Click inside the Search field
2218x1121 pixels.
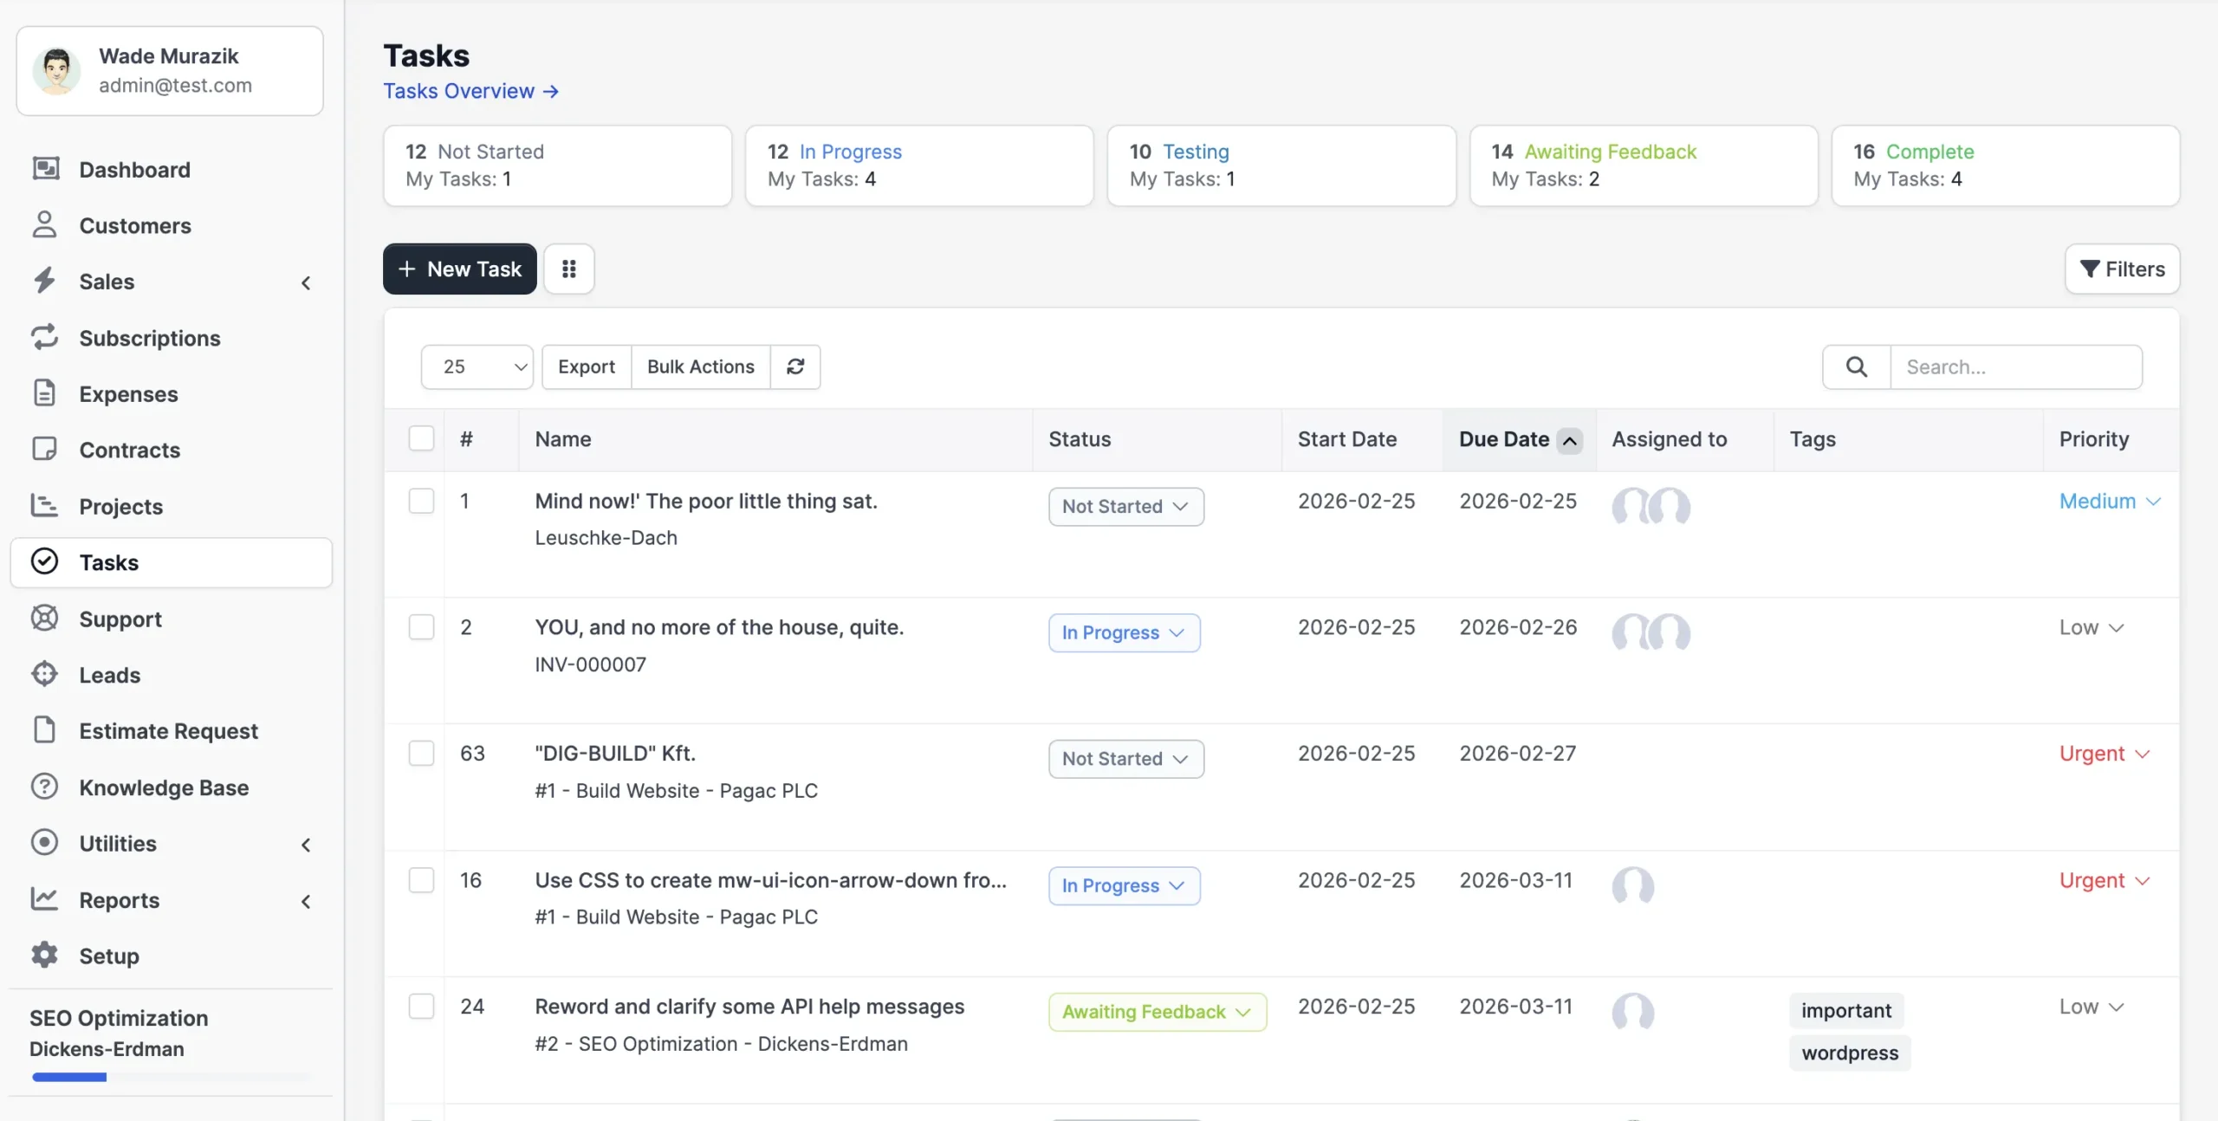pos(2017,366)
